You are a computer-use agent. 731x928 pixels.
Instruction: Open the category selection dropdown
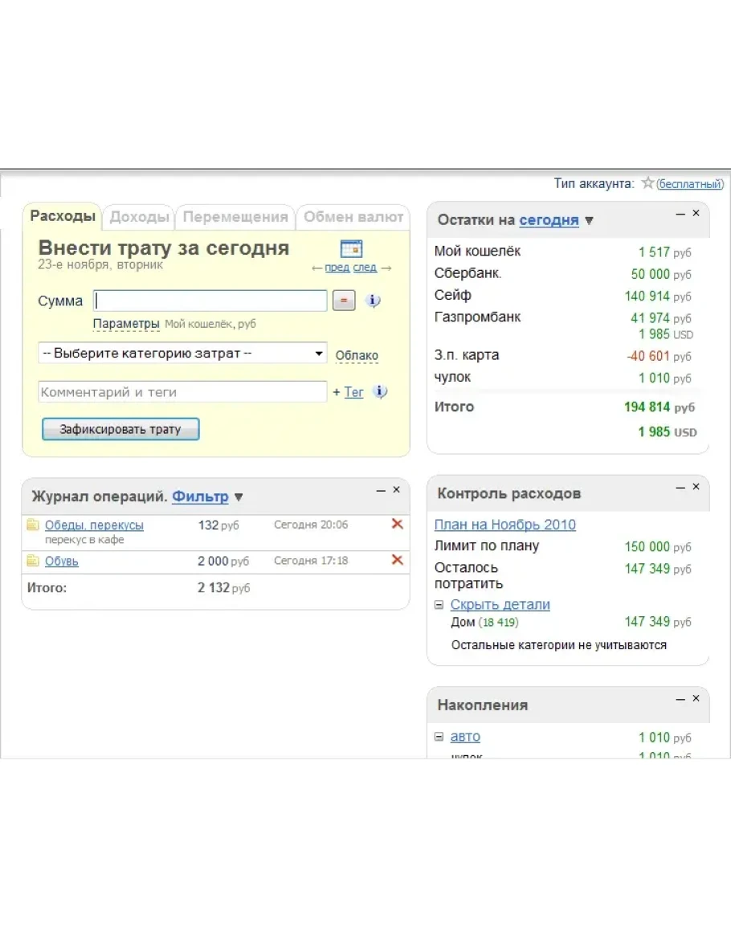182,354
